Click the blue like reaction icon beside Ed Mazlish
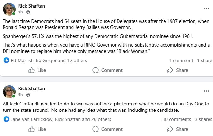 pos(6,60)
